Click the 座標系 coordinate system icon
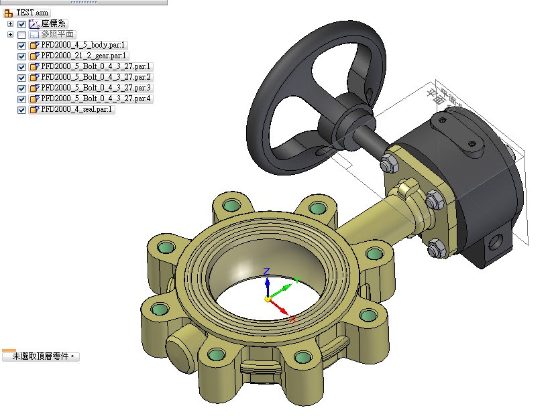This screenshot has width=552, height=416. coord(34,24)
